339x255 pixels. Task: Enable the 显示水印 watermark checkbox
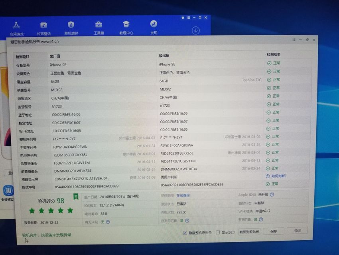click(x=218, y=232)
